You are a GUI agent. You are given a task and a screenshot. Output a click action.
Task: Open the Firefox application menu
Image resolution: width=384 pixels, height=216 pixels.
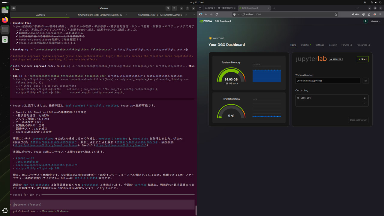pos(380,14)
